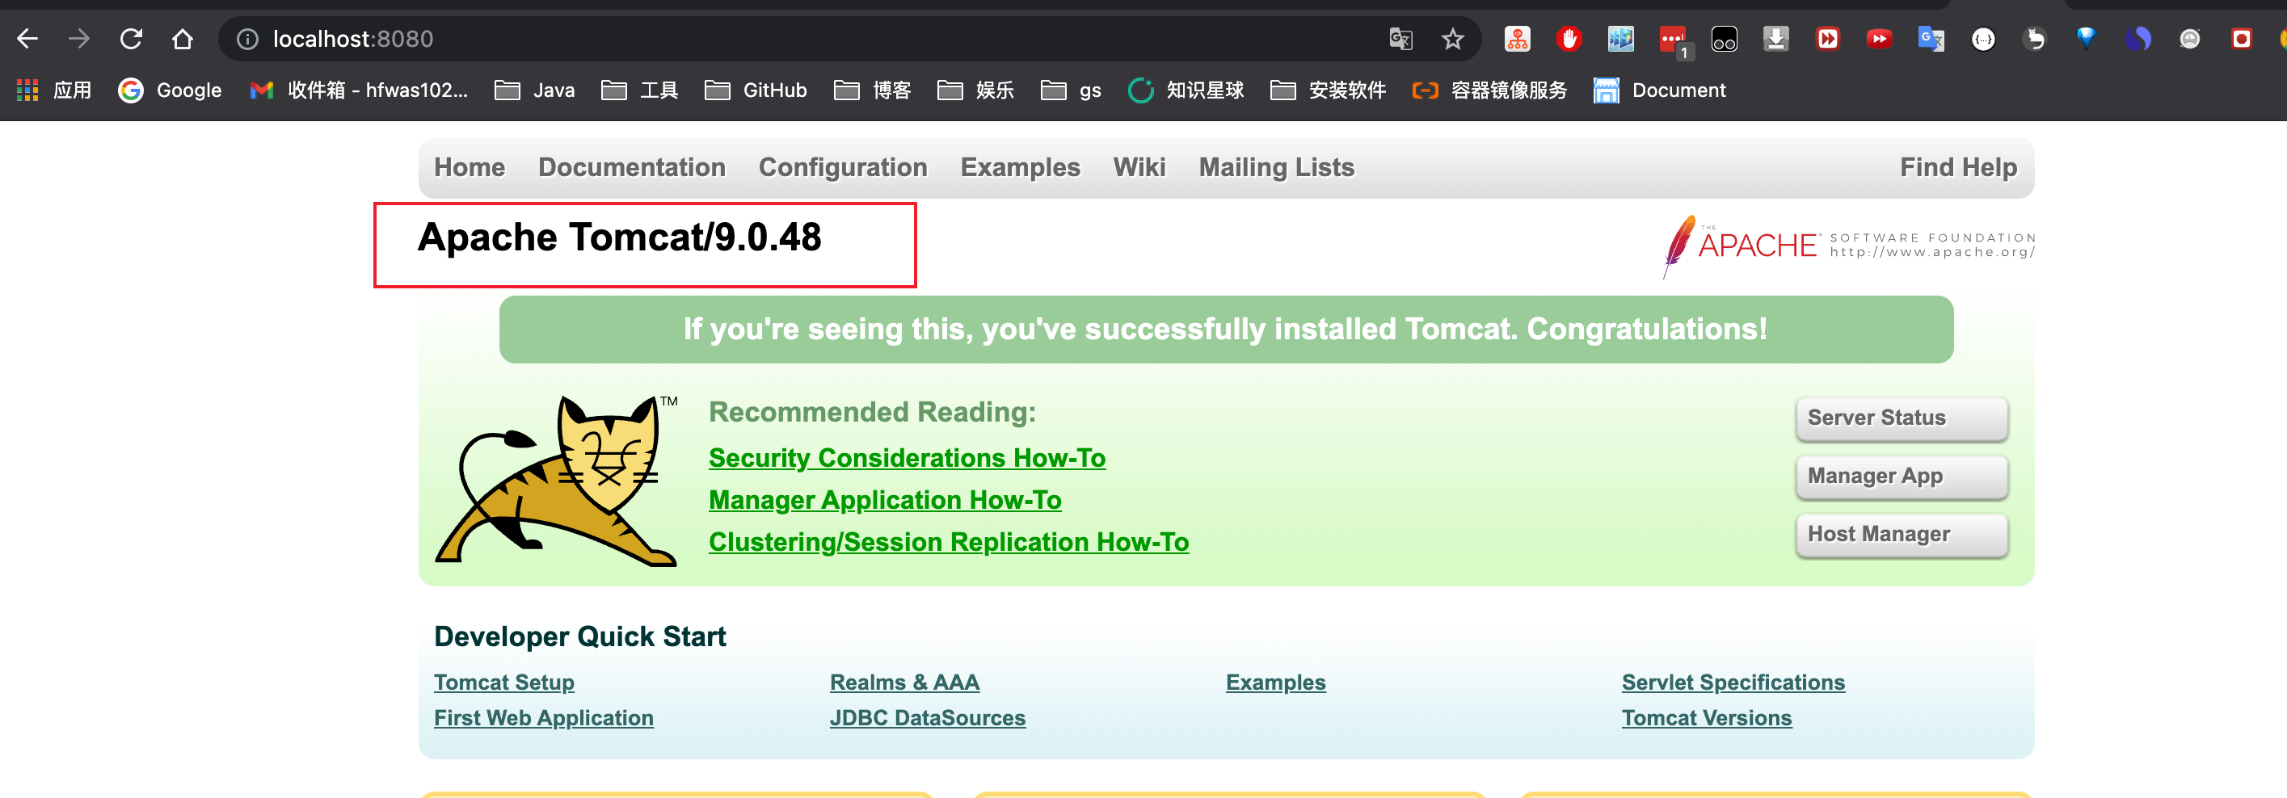Open the JSON braces extension icon
Image resolution: width=2287 pixels, height=798 pixels.
click(x=1983, y=39)
